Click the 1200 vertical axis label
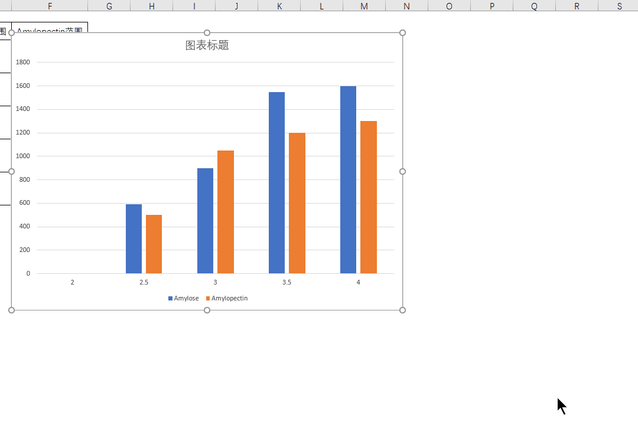638x425 pixels. pos(23,133)
